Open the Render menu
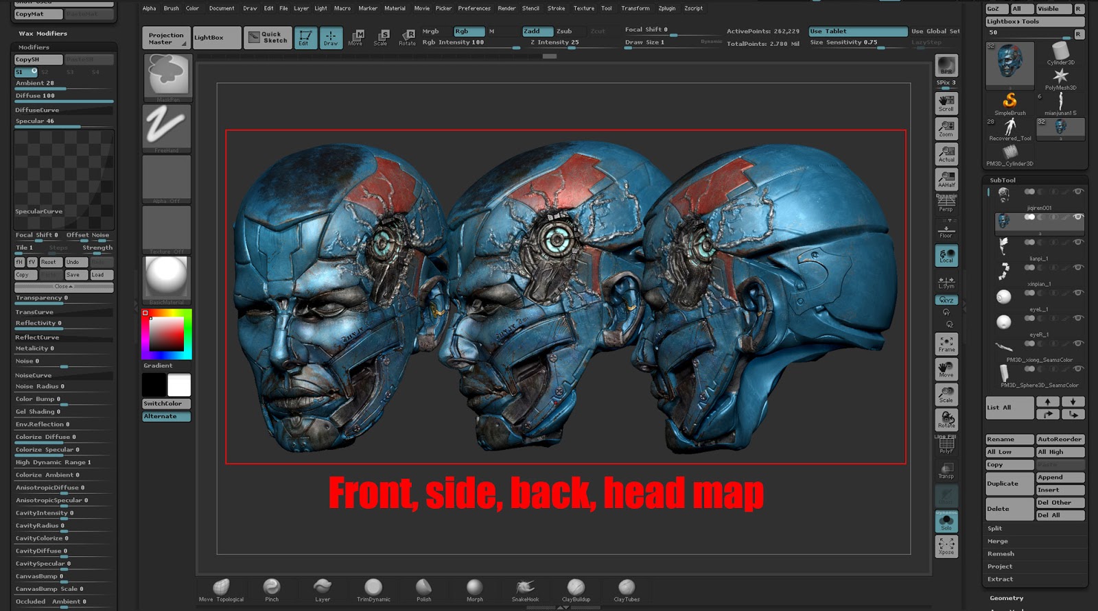Screen dimensions: 1098x611 pyautogui.click(x=506, y=8)
